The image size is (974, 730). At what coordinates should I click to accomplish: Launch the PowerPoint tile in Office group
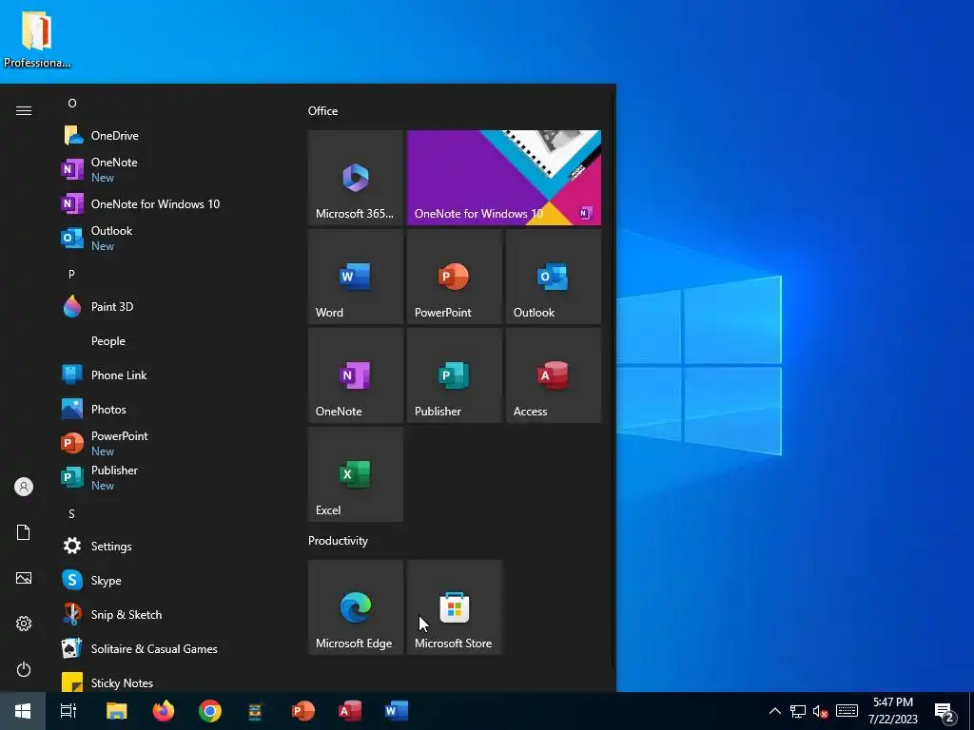[x=454, y=277]
